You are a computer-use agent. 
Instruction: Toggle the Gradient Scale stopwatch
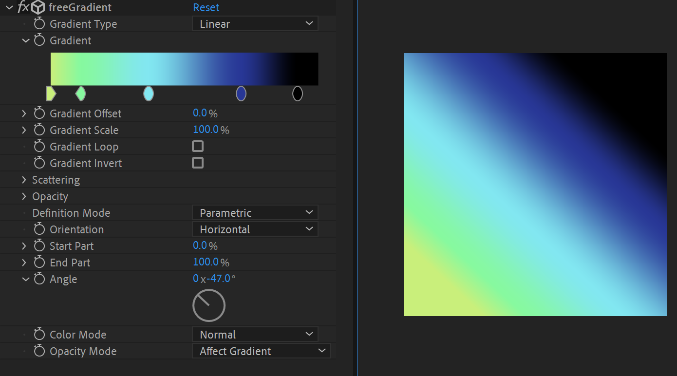coord(39,130)
